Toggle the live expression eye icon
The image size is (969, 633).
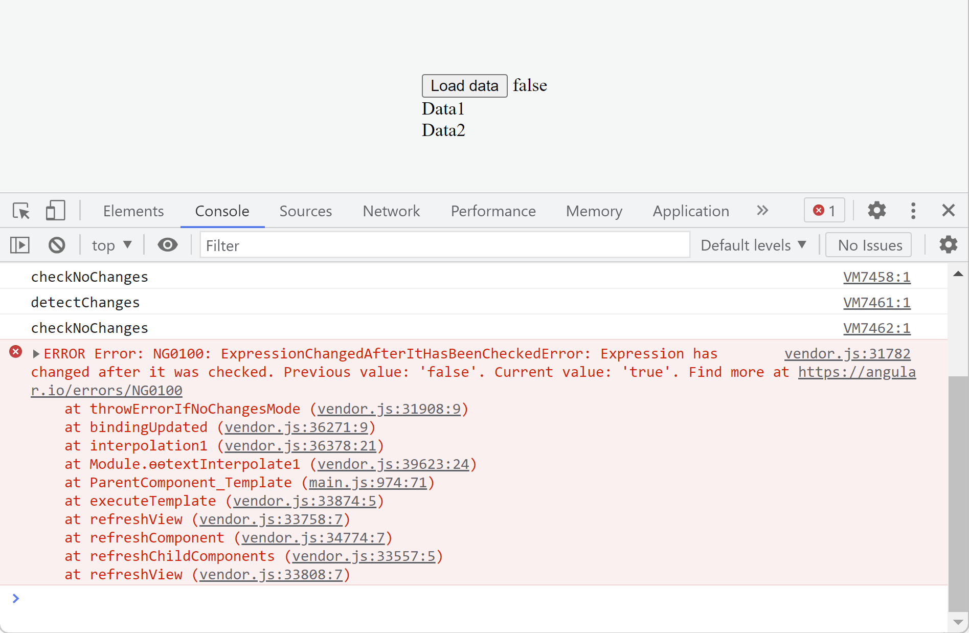(x=168, y=245)
